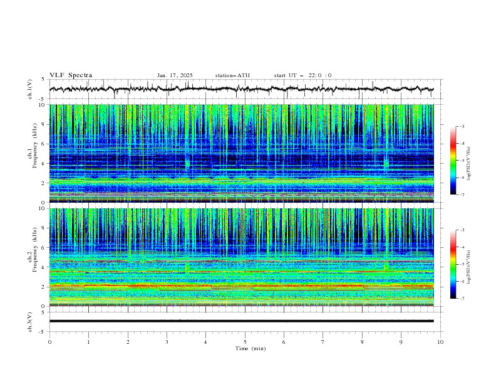Click the time axis tick label '10'
The image size is (496, 384).
440,342
